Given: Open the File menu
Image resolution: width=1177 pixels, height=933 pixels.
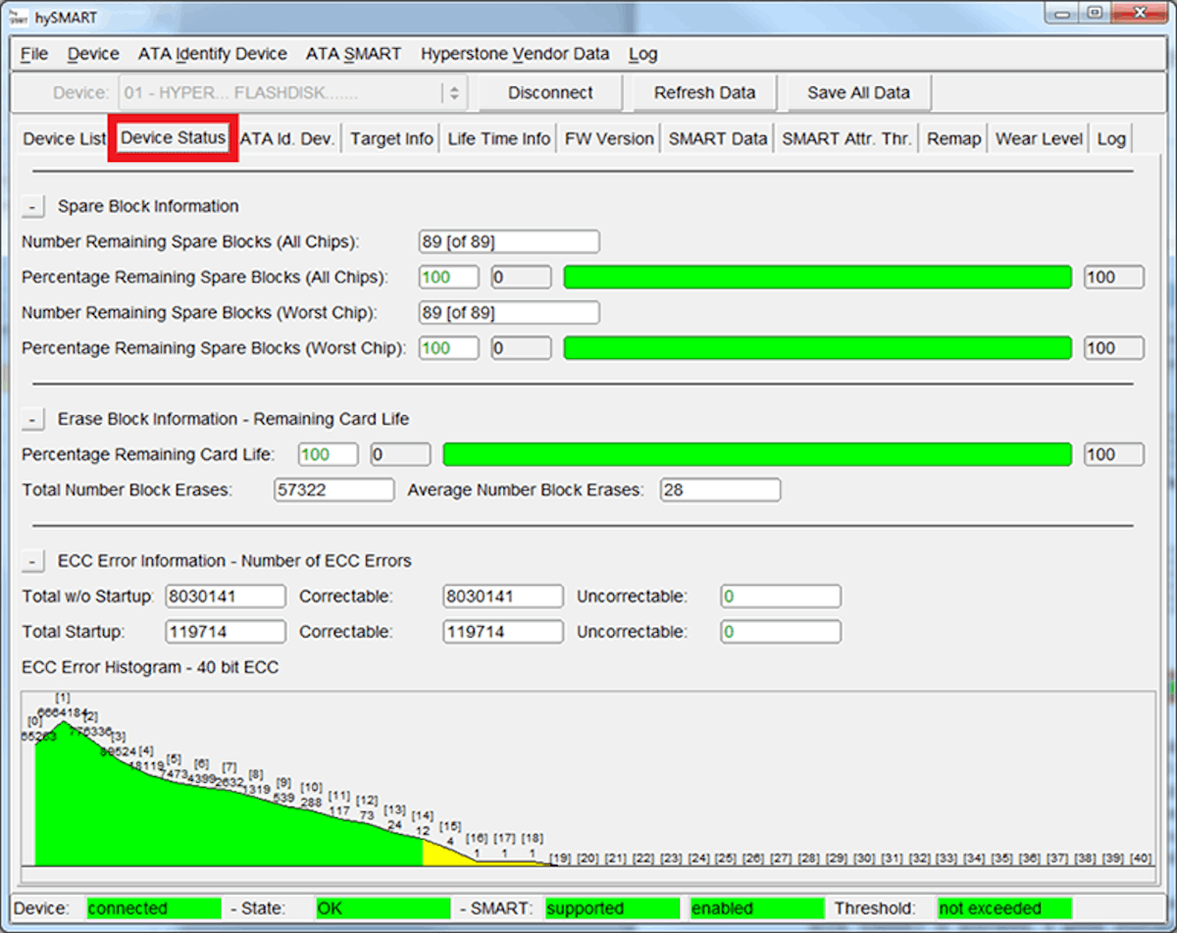Looking at the screenshot, I should [x=33, y=54].
